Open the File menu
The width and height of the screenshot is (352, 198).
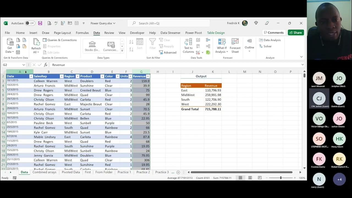7,33
